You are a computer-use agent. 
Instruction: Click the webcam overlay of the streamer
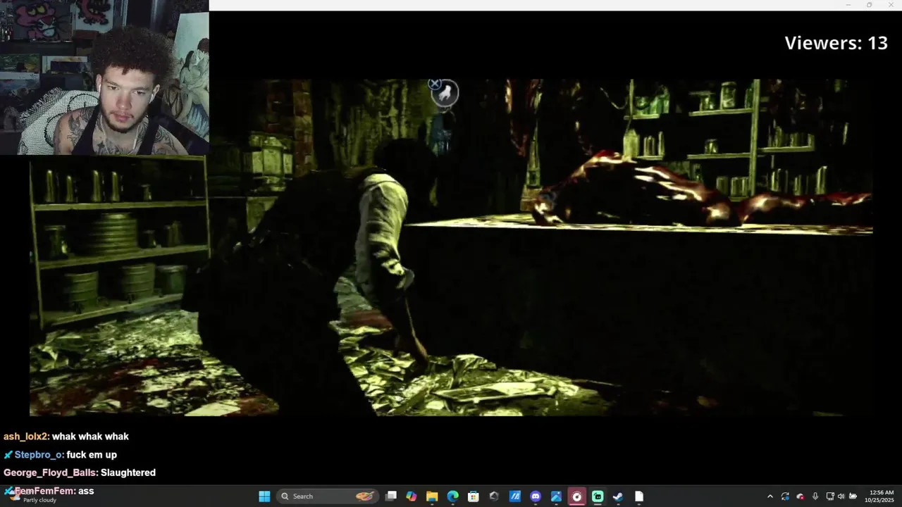point(104,77)
